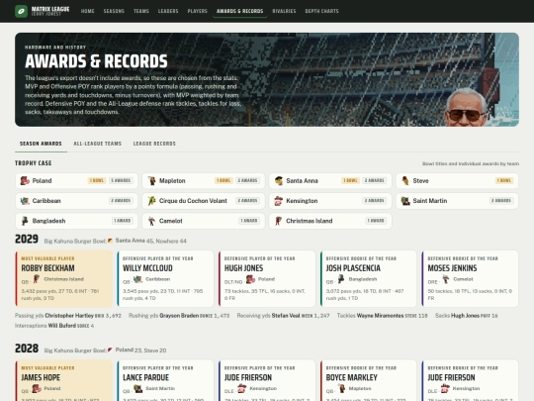Image resolution: width=534 pixels, height=401 pixels.
Task: Open the Rivalries page
Action: [x=284, y=11]
